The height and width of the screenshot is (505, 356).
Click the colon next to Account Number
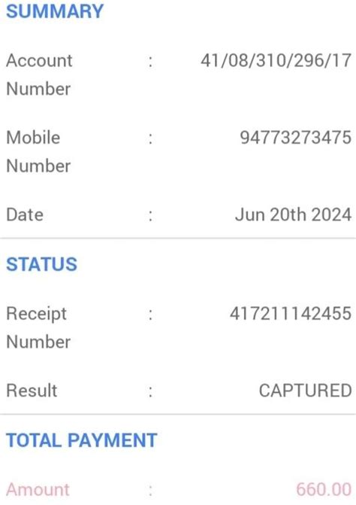coord(150,62)
